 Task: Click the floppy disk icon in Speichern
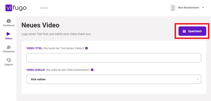(x=184, y=31)
